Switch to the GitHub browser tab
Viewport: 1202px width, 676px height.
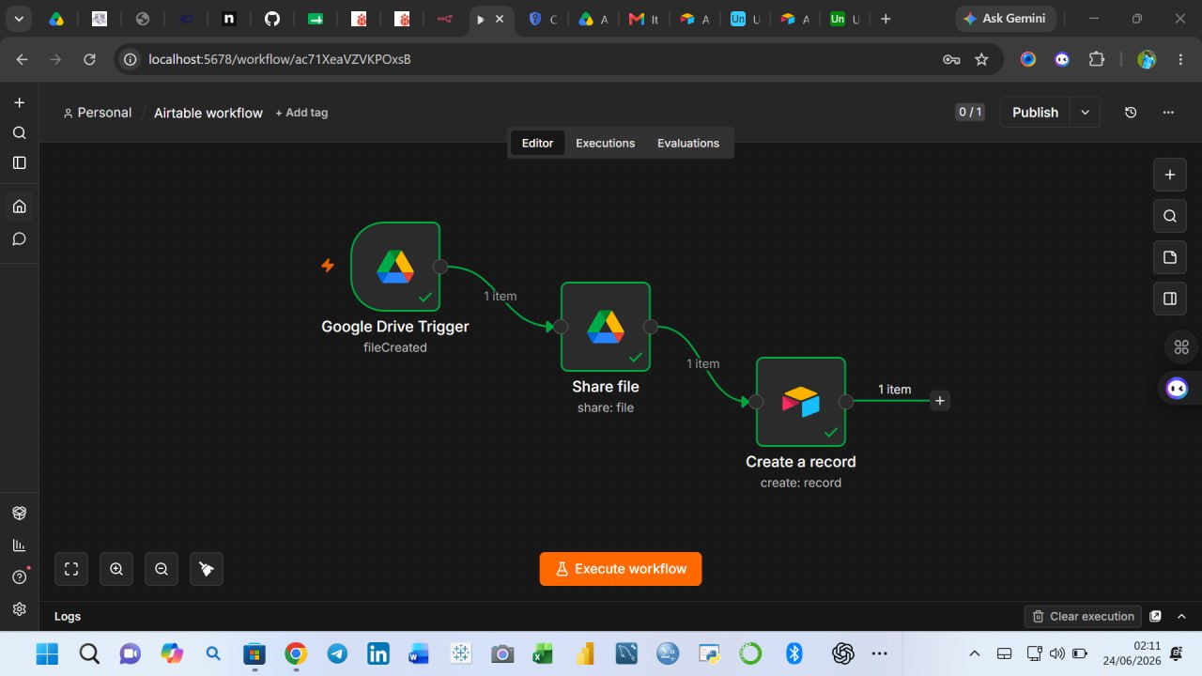pos(272,19)
